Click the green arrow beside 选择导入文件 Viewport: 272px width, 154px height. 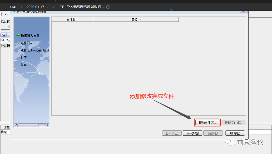(x=18, y=36)
